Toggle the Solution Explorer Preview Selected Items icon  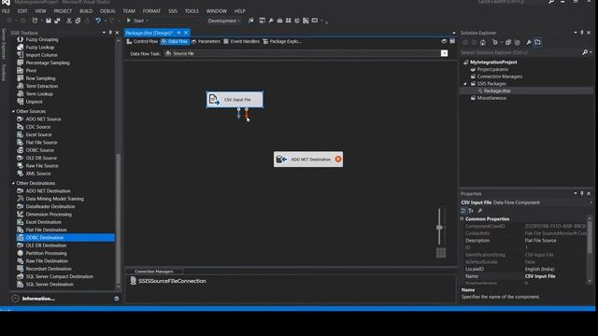coord(538,42)
